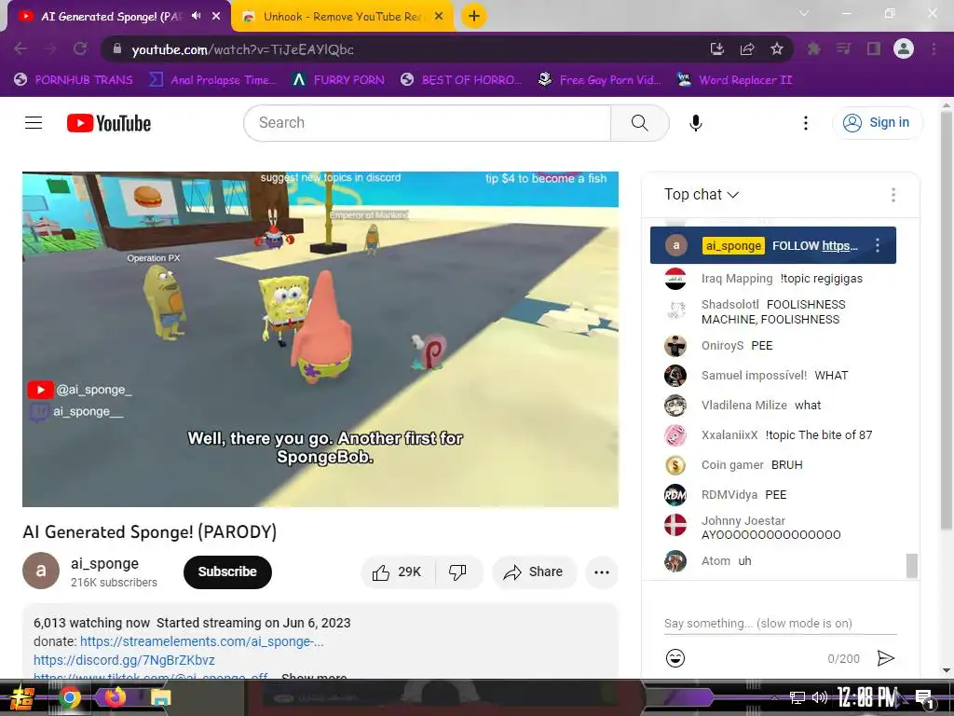Click ai_sponge channel avatar below video

tap(41, 571)
